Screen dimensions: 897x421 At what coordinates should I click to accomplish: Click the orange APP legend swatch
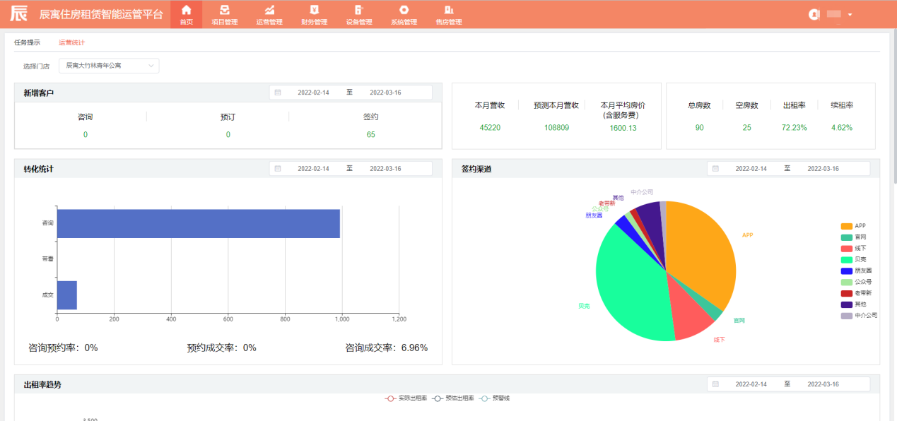pyautogui.click(x=846, y=226)
